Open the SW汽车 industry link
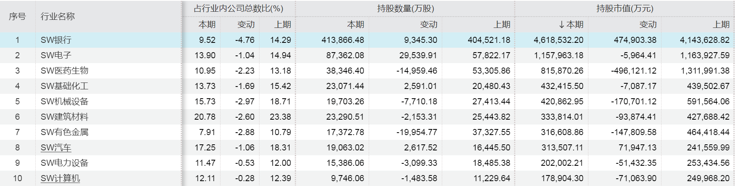Viewport: 735px width, 186px height. pos(56,148)
